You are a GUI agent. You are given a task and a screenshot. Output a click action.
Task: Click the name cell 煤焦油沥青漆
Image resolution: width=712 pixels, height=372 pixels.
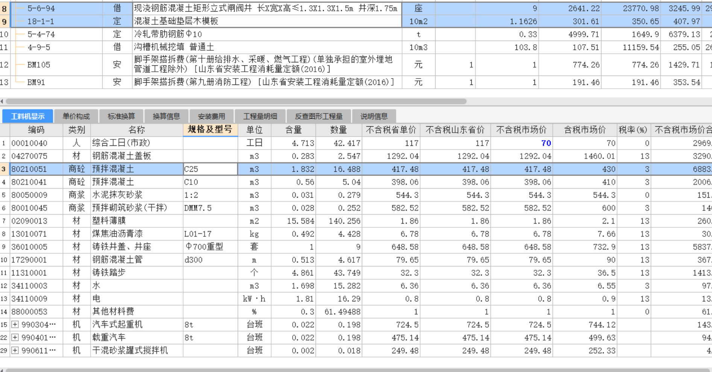pos(137,234)
